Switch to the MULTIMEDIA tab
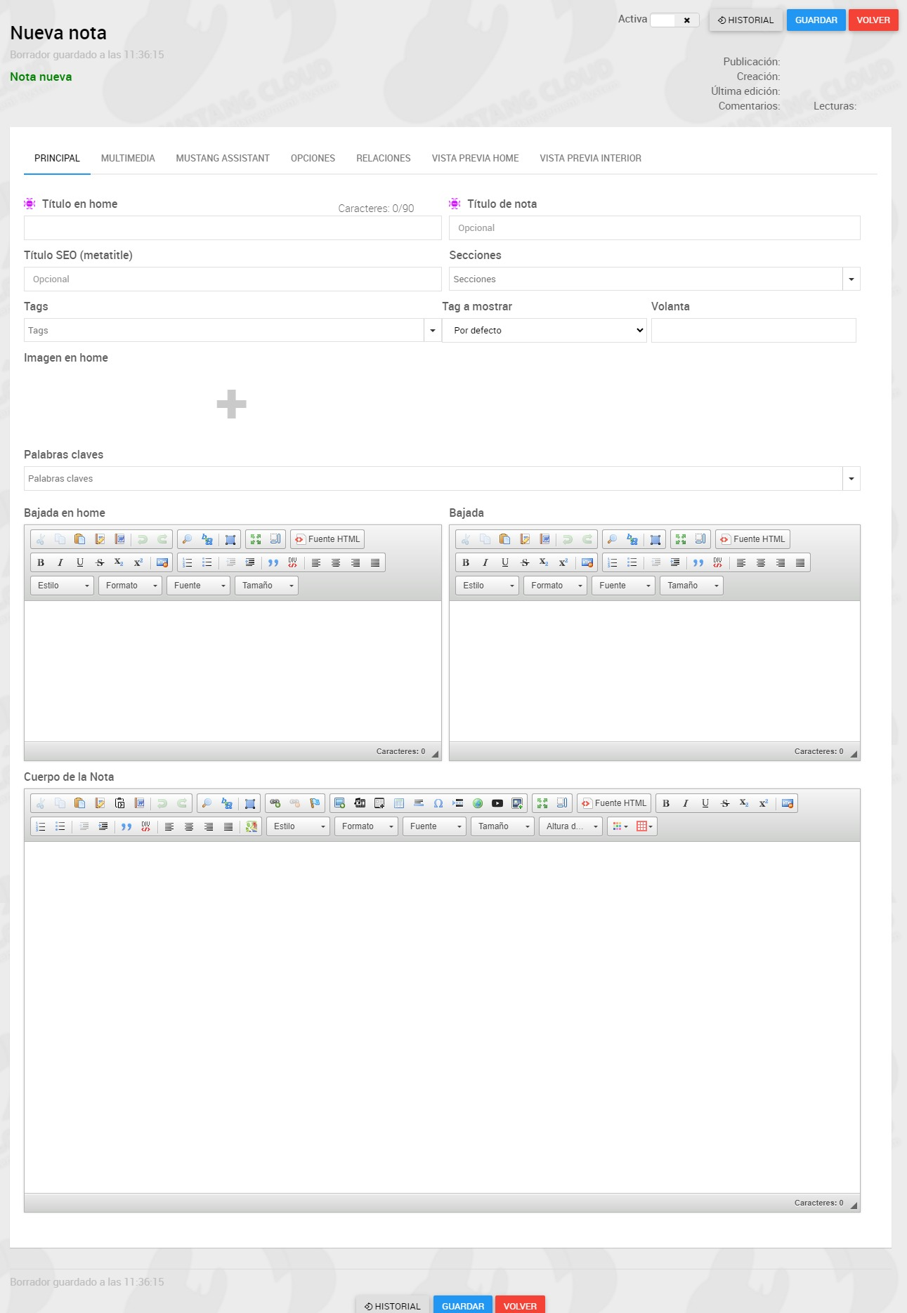Screen dimensions: 907x1313 [x=128, y=159]
